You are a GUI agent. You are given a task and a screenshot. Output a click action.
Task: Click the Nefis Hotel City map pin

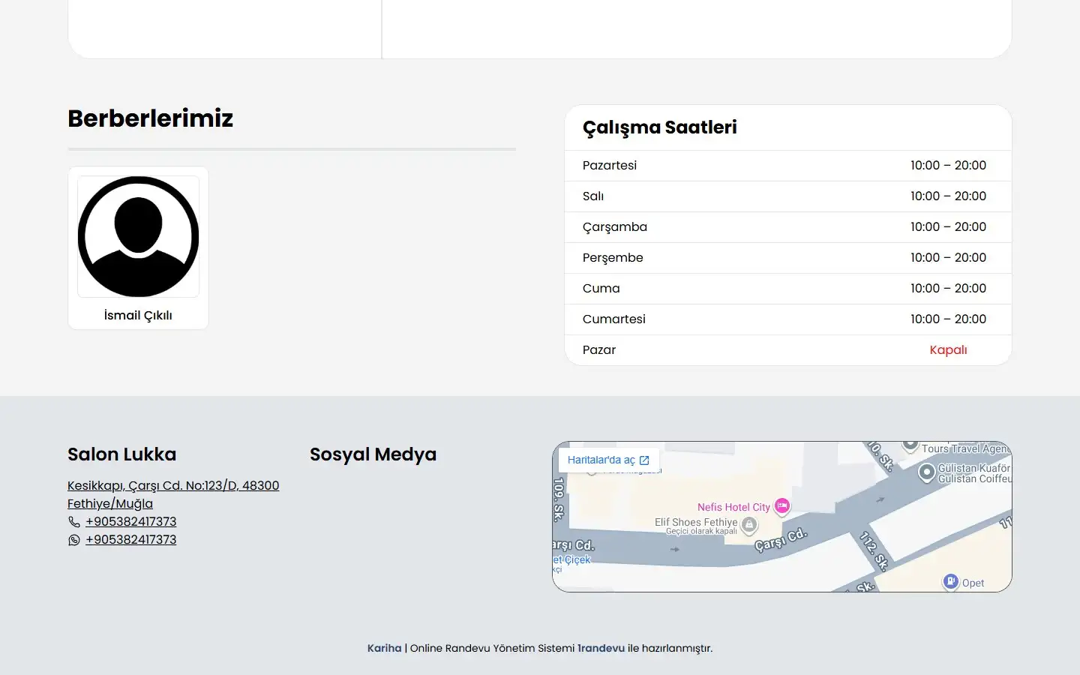tap(782, 506)
